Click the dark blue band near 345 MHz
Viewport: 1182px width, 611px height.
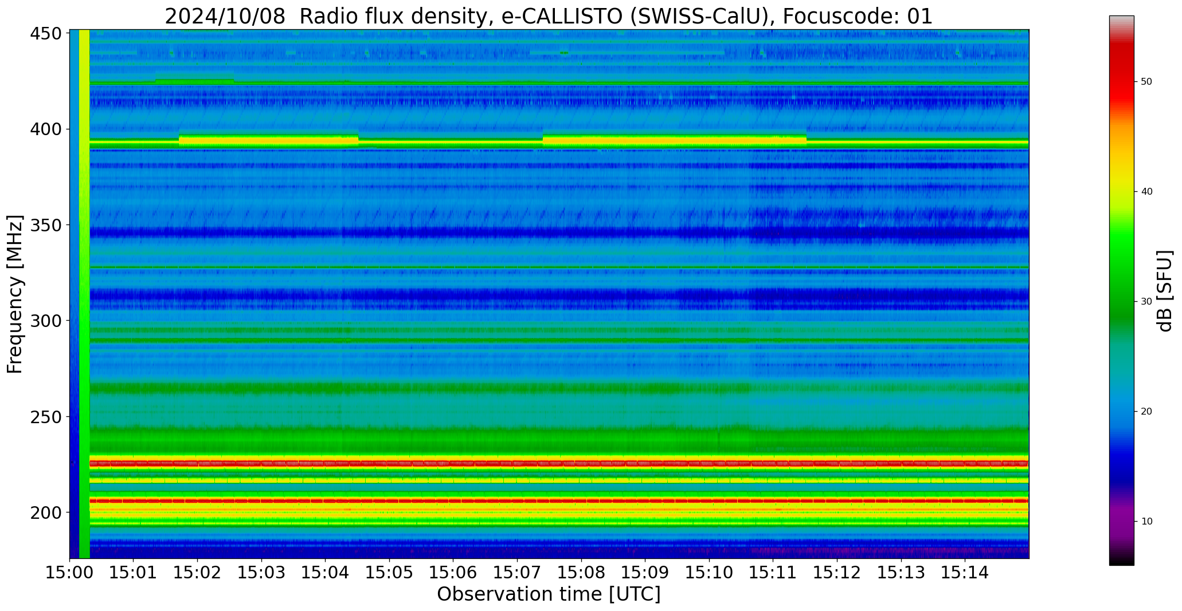[x=559, y=233]
